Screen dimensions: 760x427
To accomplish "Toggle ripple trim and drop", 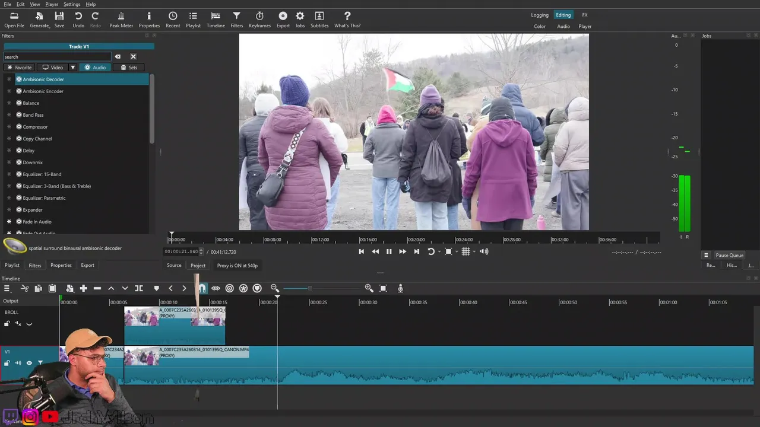I will [230, 288].
